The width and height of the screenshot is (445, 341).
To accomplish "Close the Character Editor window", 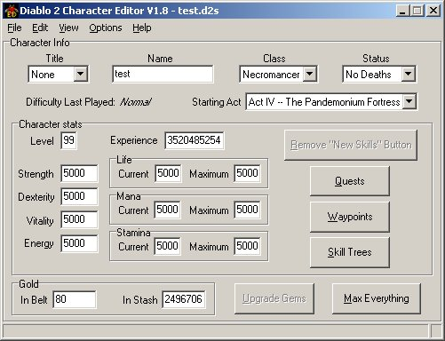I will click(x=433, y=11).
